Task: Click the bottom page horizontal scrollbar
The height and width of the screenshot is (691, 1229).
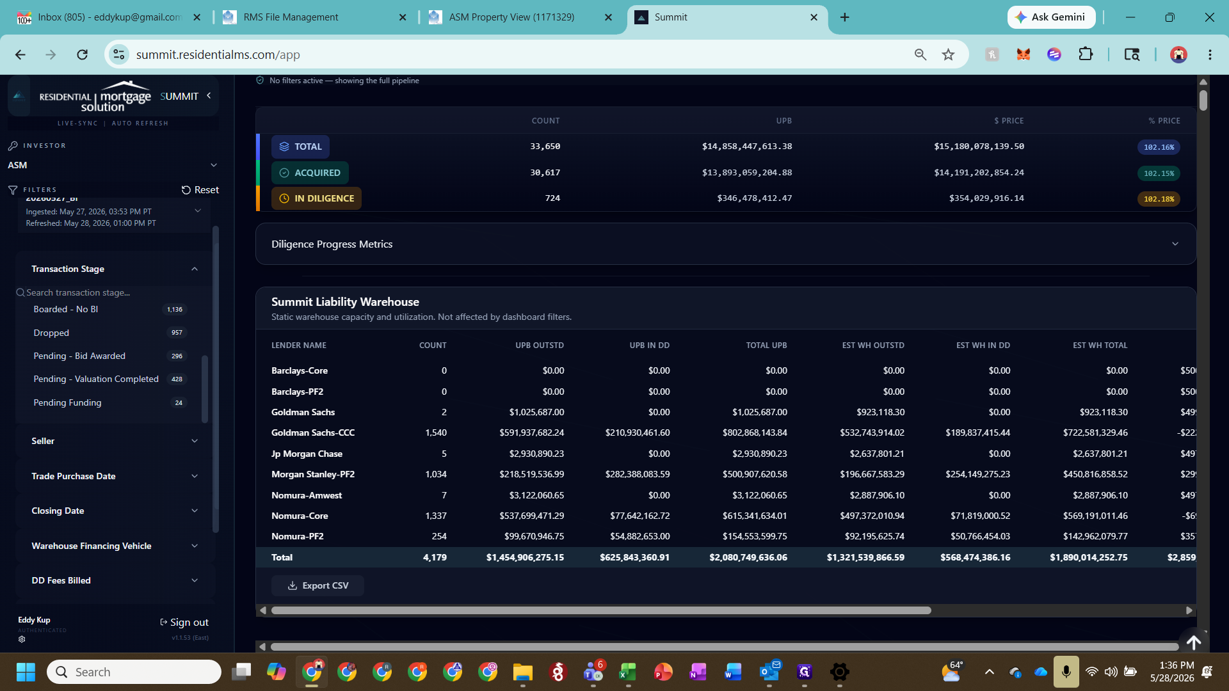Action: 725,647
